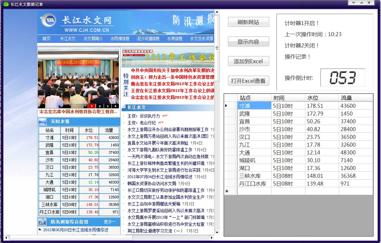Open the 水文及水资源 nav item

click(x=201, y=39)
